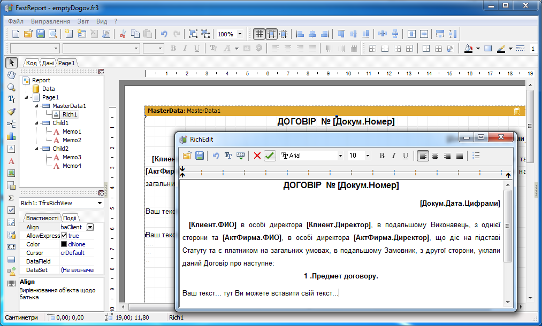Open the Arial font dropdown
The image size is (542, 326).
tap(340, 156)
